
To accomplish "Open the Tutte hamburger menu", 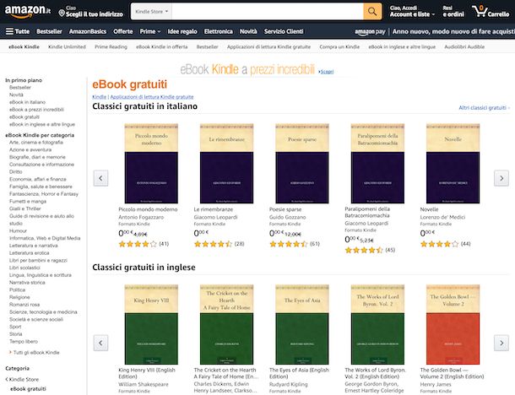I will coord(18,31).
